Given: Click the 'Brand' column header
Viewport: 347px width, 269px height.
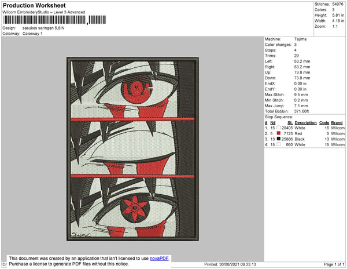Looking at the screenshot, I should coord(337,123).
